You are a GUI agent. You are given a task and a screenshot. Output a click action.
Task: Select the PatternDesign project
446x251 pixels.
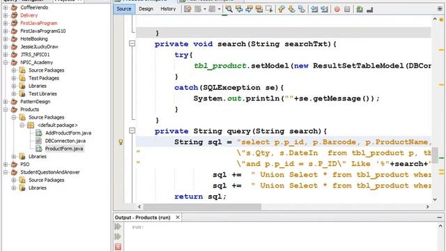pyautogui.click(x=36, y=102)
